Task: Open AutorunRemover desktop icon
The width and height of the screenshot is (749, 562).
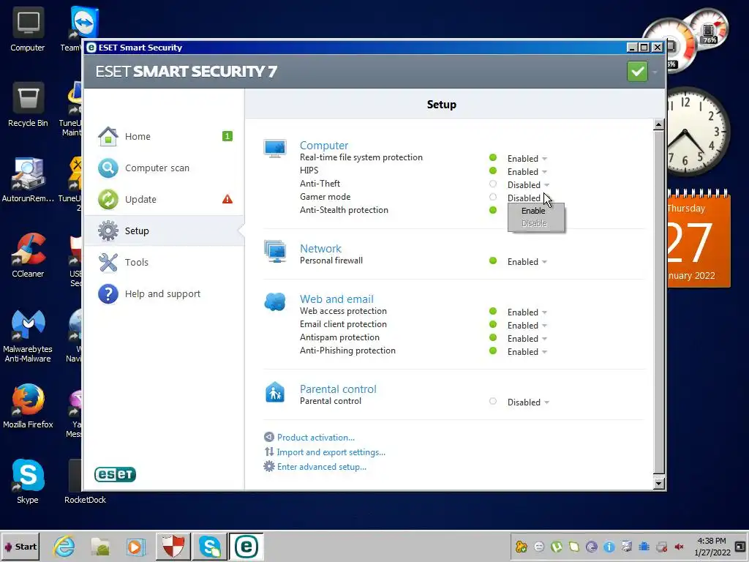Action: click(x=28, y=180)
